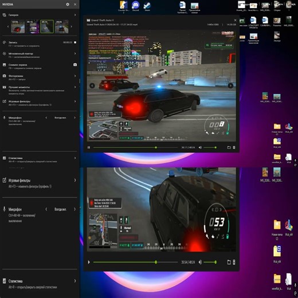Open Word document 2.ПАСПОРТ ПРОЕКТА on desktop
The image size is (298, 298).
click(x=253, y=23)
